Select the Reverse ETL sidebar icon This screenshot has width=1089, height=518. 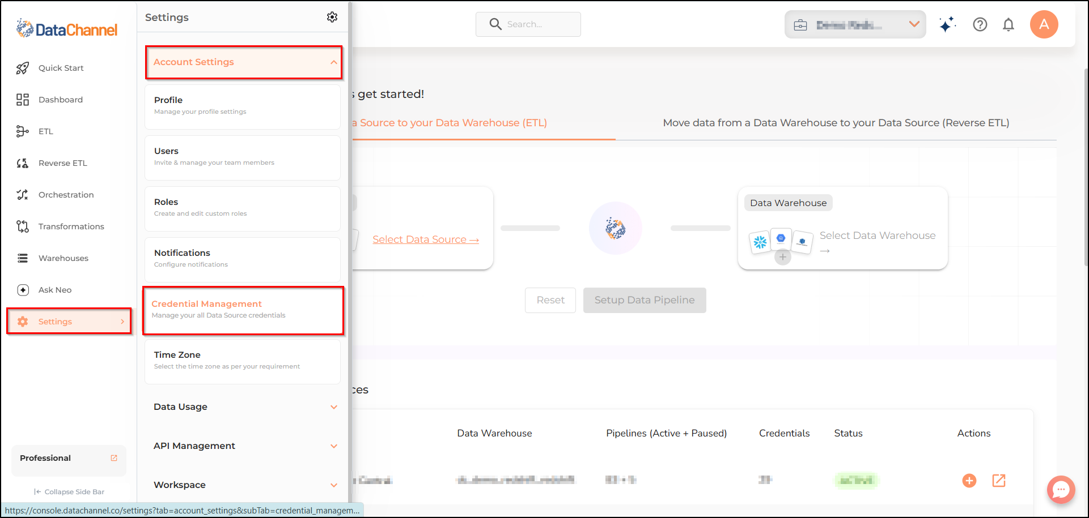tap(23, 163)
